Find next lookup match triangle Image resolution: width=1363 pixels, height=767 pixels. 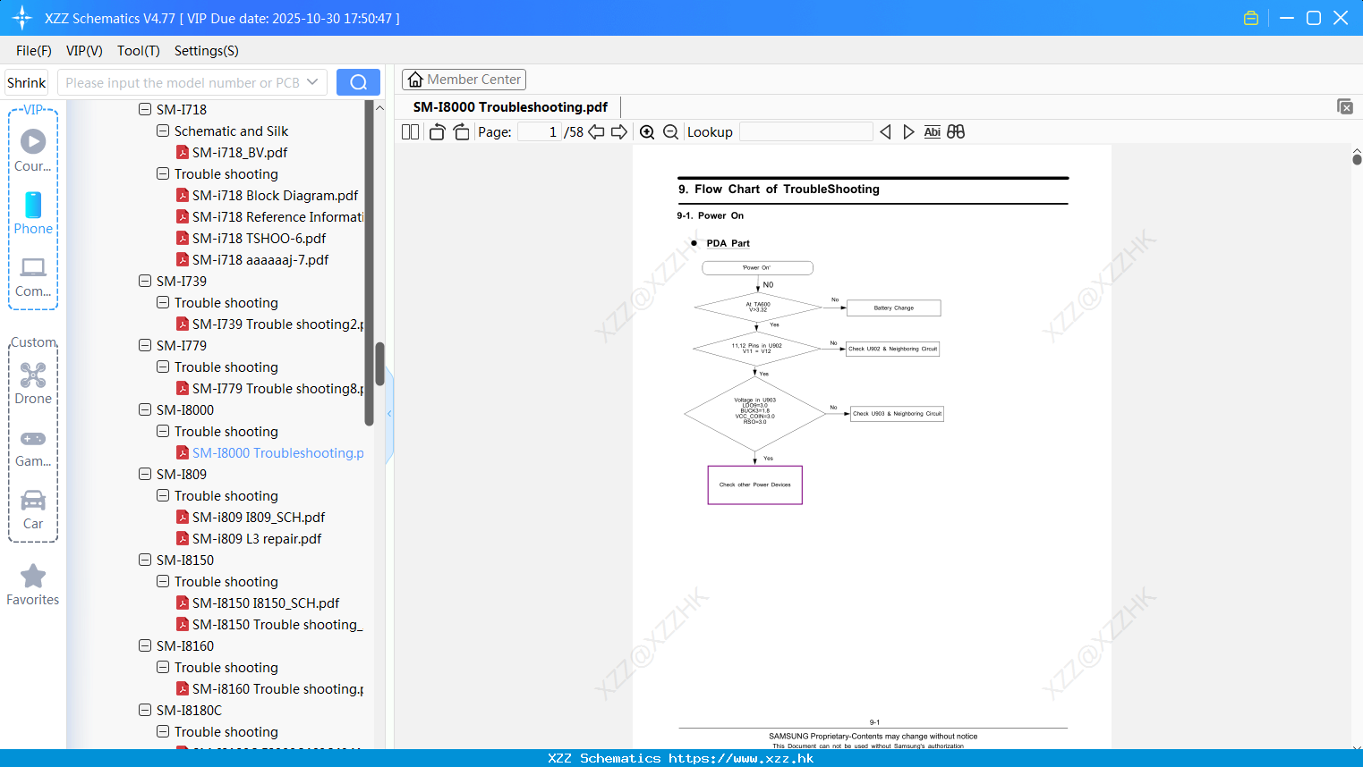(x=908, y=131)
